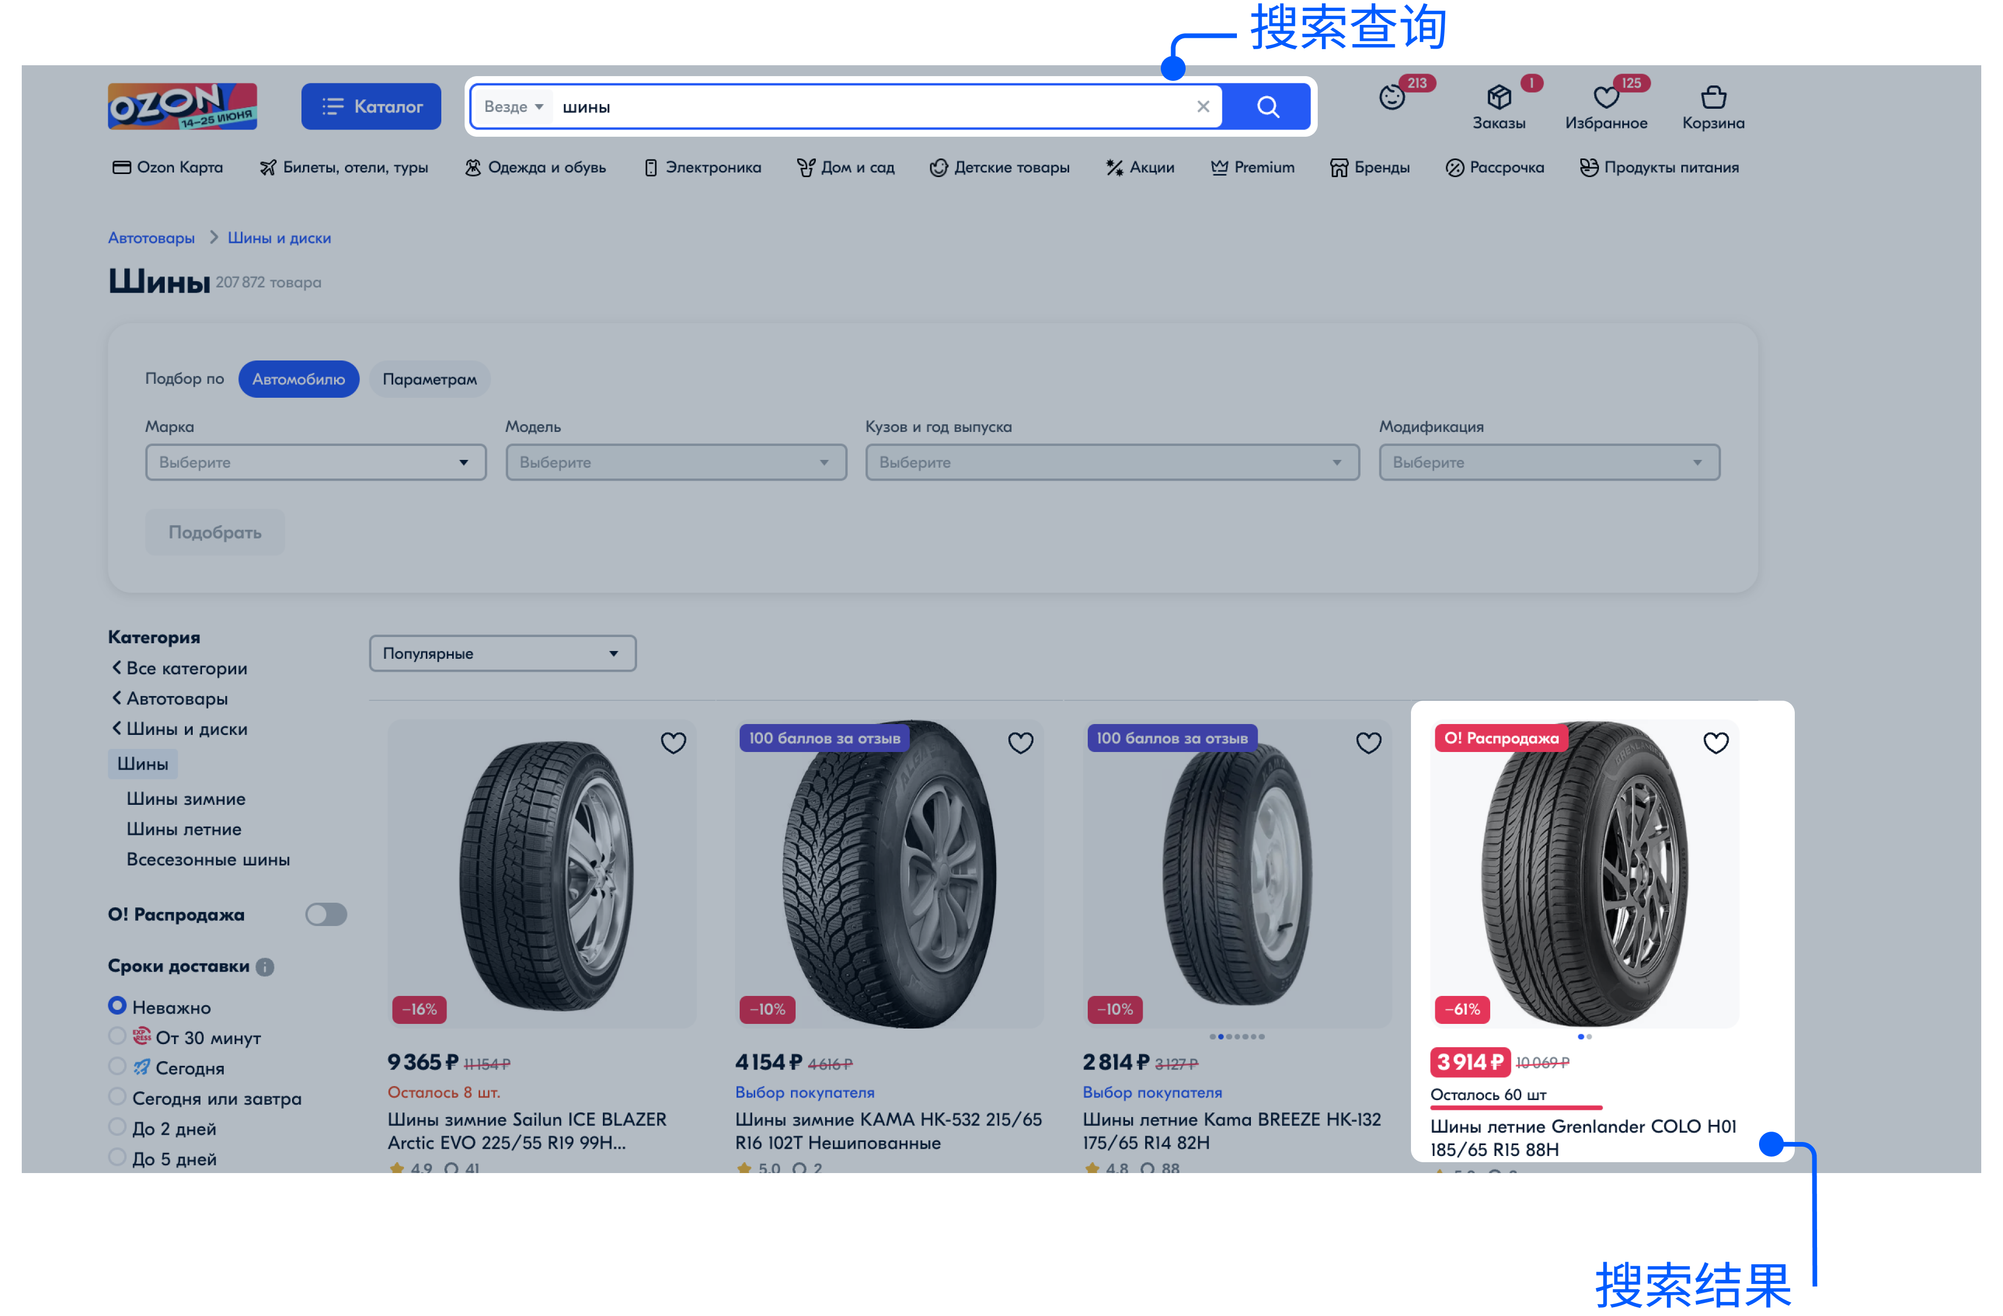Open the Популярные sort dropdown
Screen dimensions: 2003x1316
pyautogui.click(x=502, y=653)
